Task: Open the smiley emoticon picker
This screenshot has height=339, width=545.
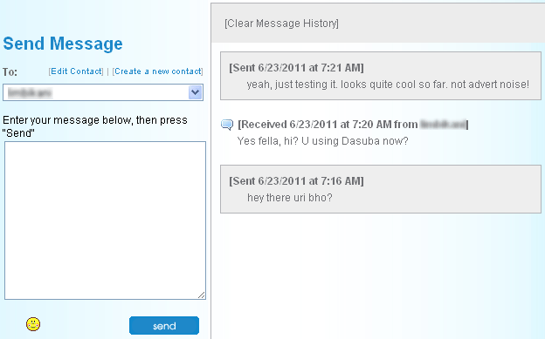Action: coord(33,324)
